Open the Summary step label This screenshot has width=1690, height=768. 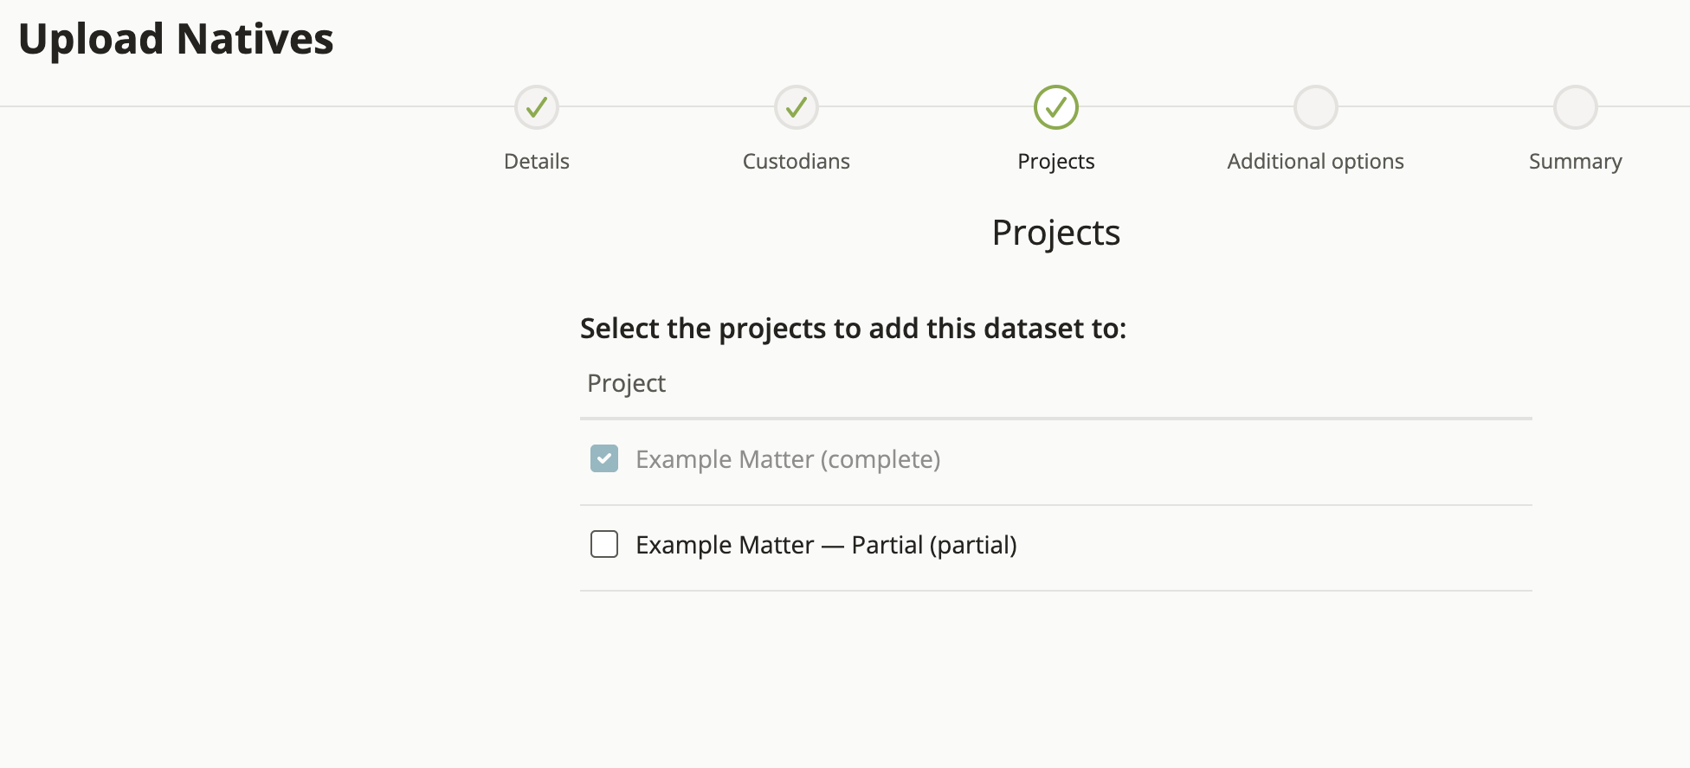1576,162
